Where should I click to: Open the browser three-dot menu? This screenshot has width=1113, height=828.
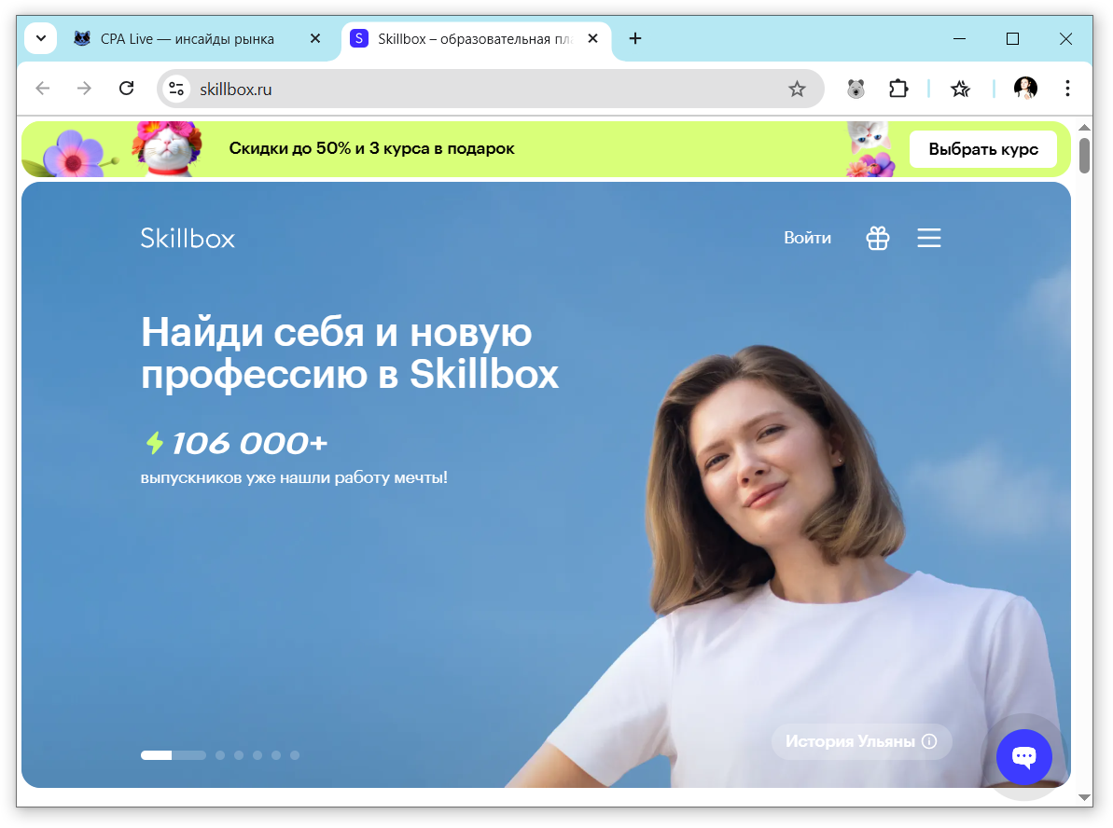1067,88
